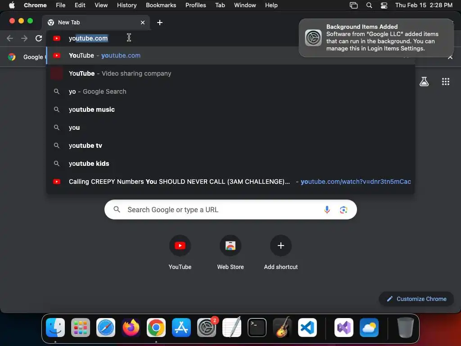Select YouTube - youtube.com suggestion
Image resolution: width=461 pixels, height=346 pixels.
(230, 55)
